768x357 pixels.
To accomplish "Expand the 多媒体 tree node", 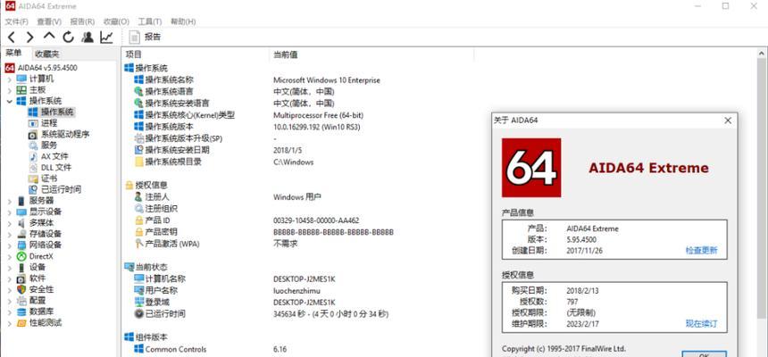I will click(x=9, y=223).
